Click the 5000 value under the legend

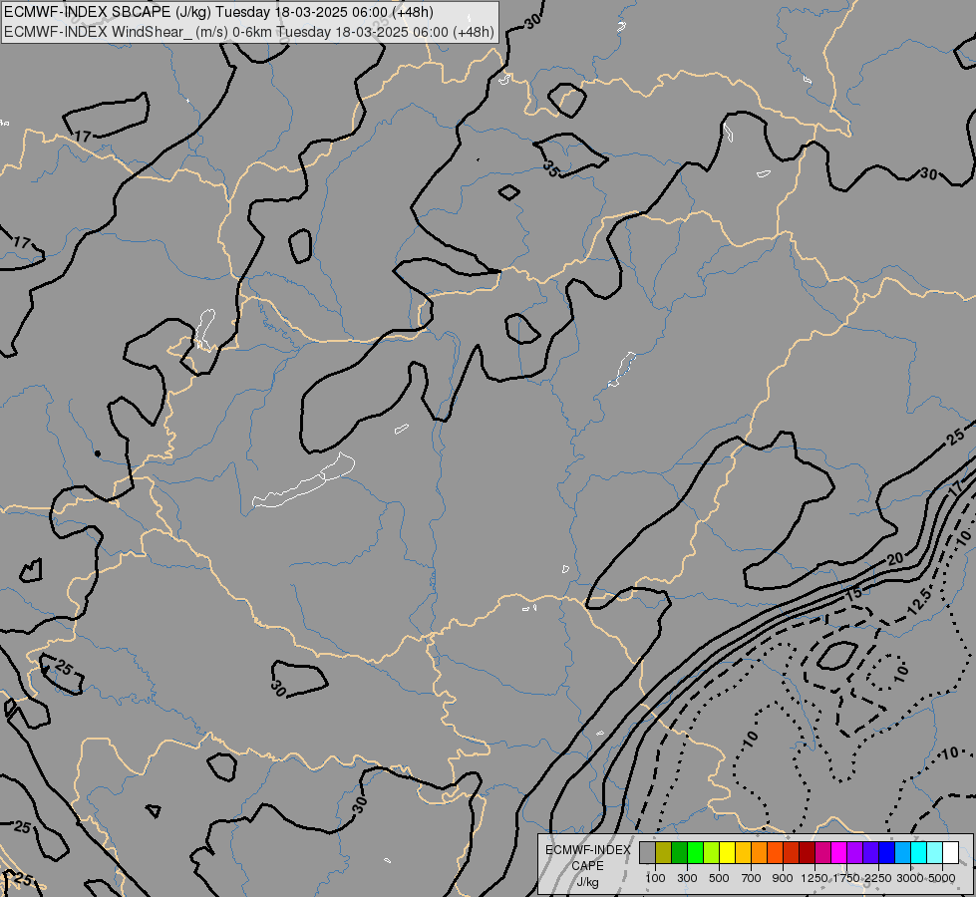click(x=942, y=878)
